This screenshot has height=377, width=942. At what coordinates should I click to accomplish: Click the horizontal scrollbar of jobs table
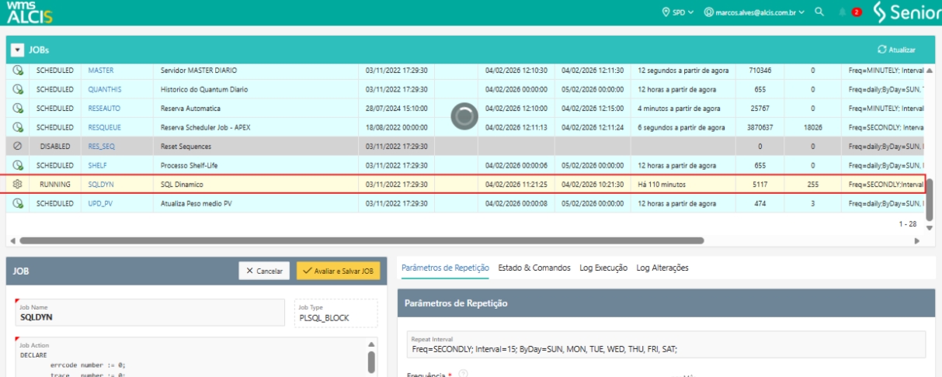coord(361,240)
